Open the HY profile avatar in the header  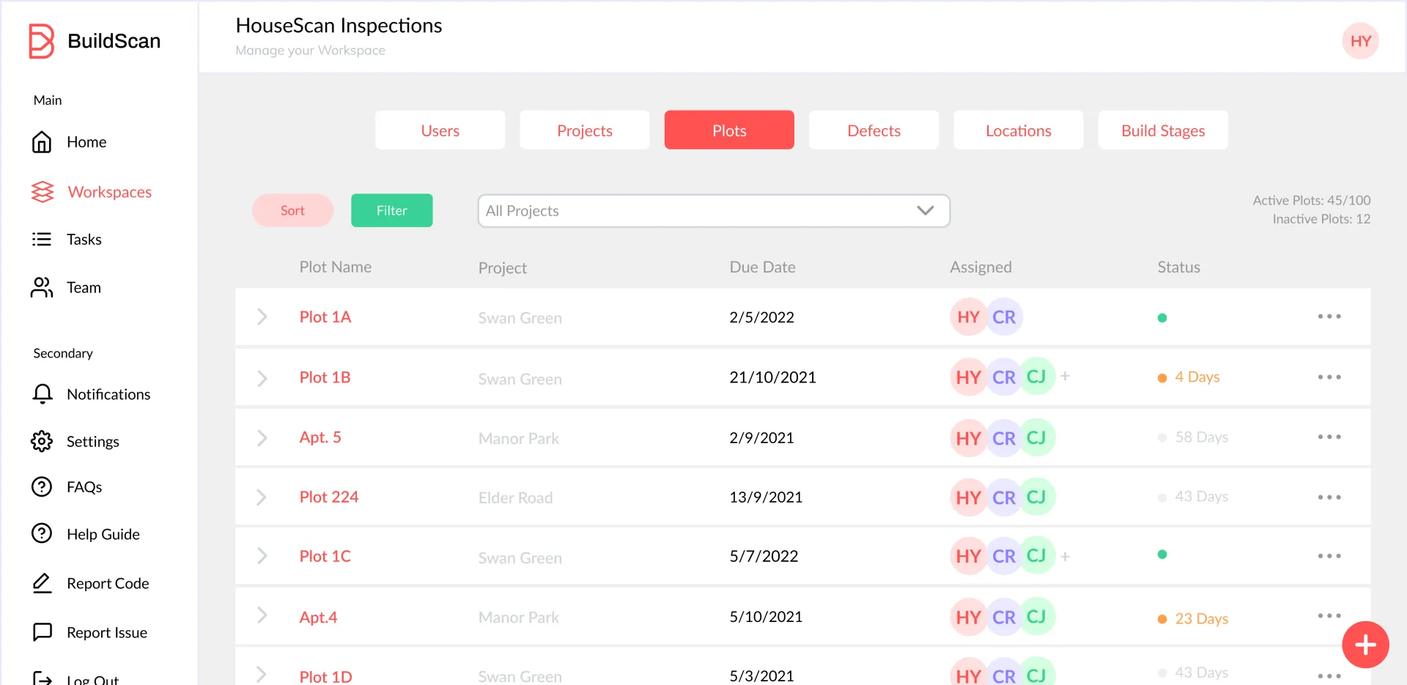[1361, 41]
